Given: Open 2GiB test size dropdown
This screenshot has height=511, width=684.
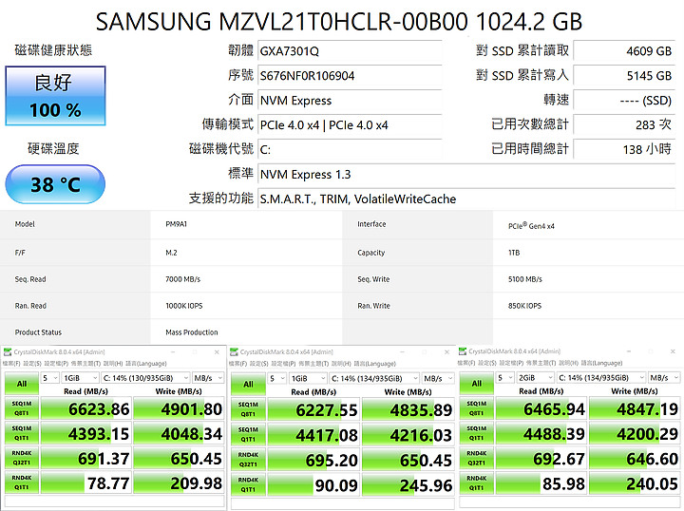Looking at the screenshot, I should 535,378.
